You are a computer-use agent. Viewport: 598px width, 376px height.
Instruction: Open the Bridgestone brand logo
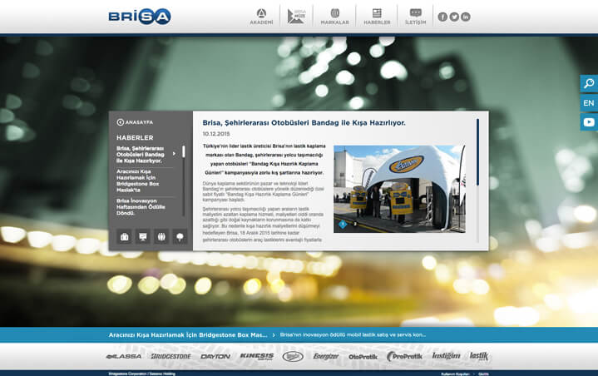tap(171, 356)
